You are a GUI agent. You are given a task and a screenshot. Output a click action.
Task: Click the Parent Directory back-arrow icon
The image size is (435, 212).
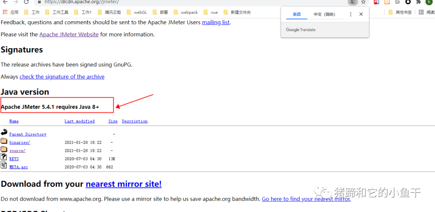(4, 132)
